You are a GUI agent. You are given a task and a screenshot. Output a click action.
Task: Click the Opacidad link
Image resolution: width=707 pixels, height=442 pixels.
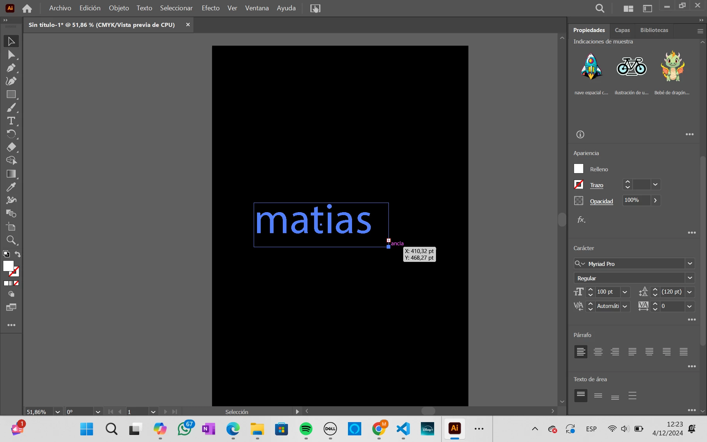tap(601, 201)
